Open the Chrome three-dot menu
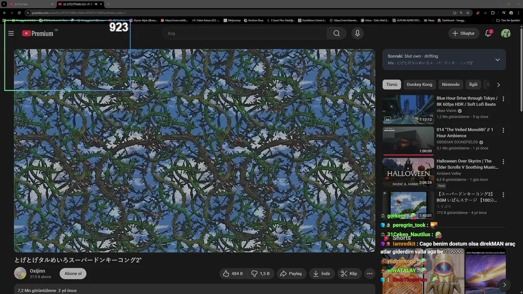 coord(518,13)
